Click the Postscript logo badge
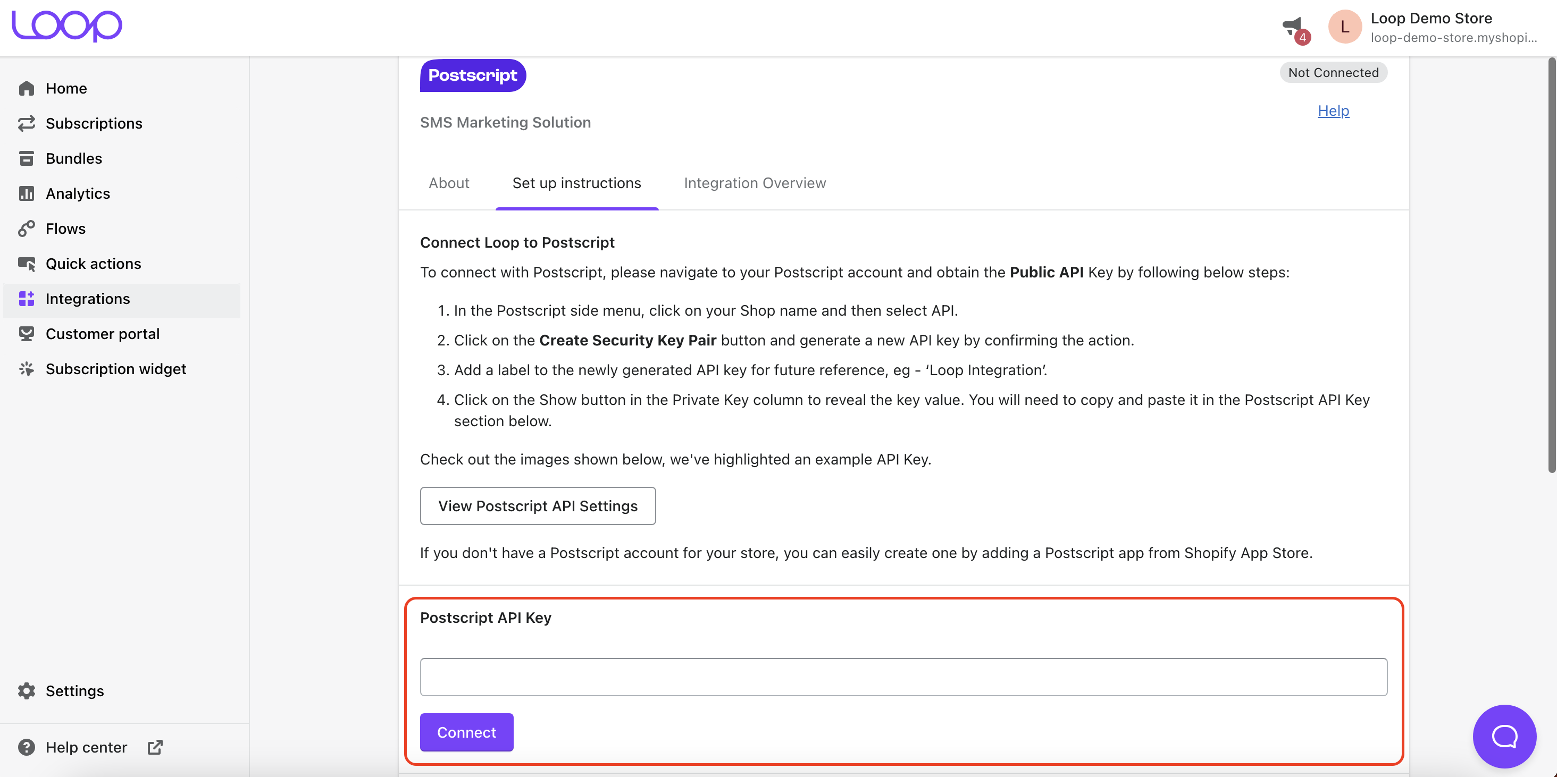 (473, 75)
